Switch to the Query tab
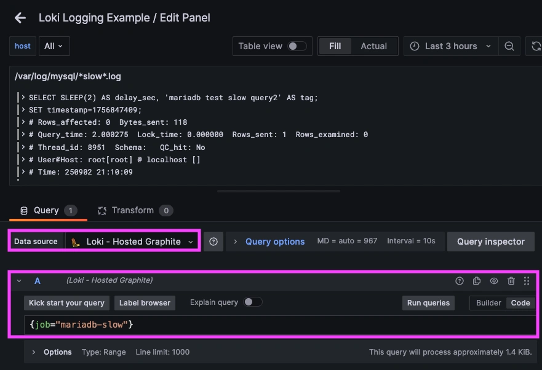The image size is (542, 370). click(x=48, y=210)
